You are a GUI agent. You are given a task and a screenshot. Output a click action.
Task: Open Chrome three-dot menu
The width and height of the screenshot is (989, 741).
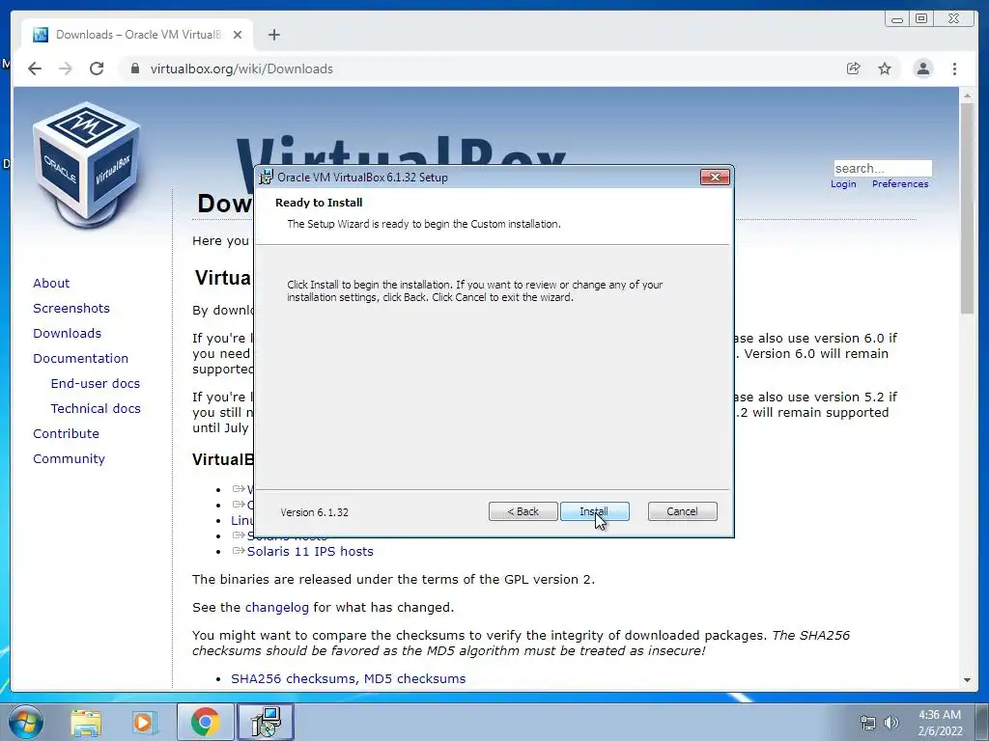(x=954, y=69)
